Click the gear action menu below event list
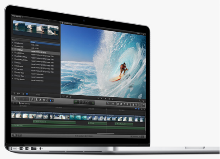Image resolution: width=220 pixels, height=159 pixels. 18,93
